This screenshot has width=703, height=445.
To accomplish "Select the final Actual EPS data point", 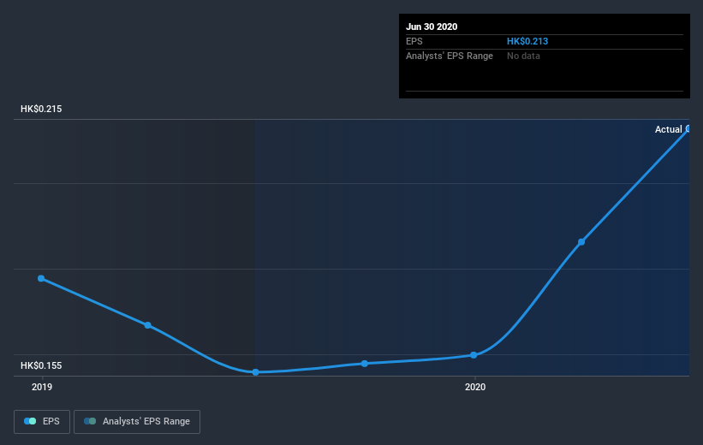I will click(688, 128).
